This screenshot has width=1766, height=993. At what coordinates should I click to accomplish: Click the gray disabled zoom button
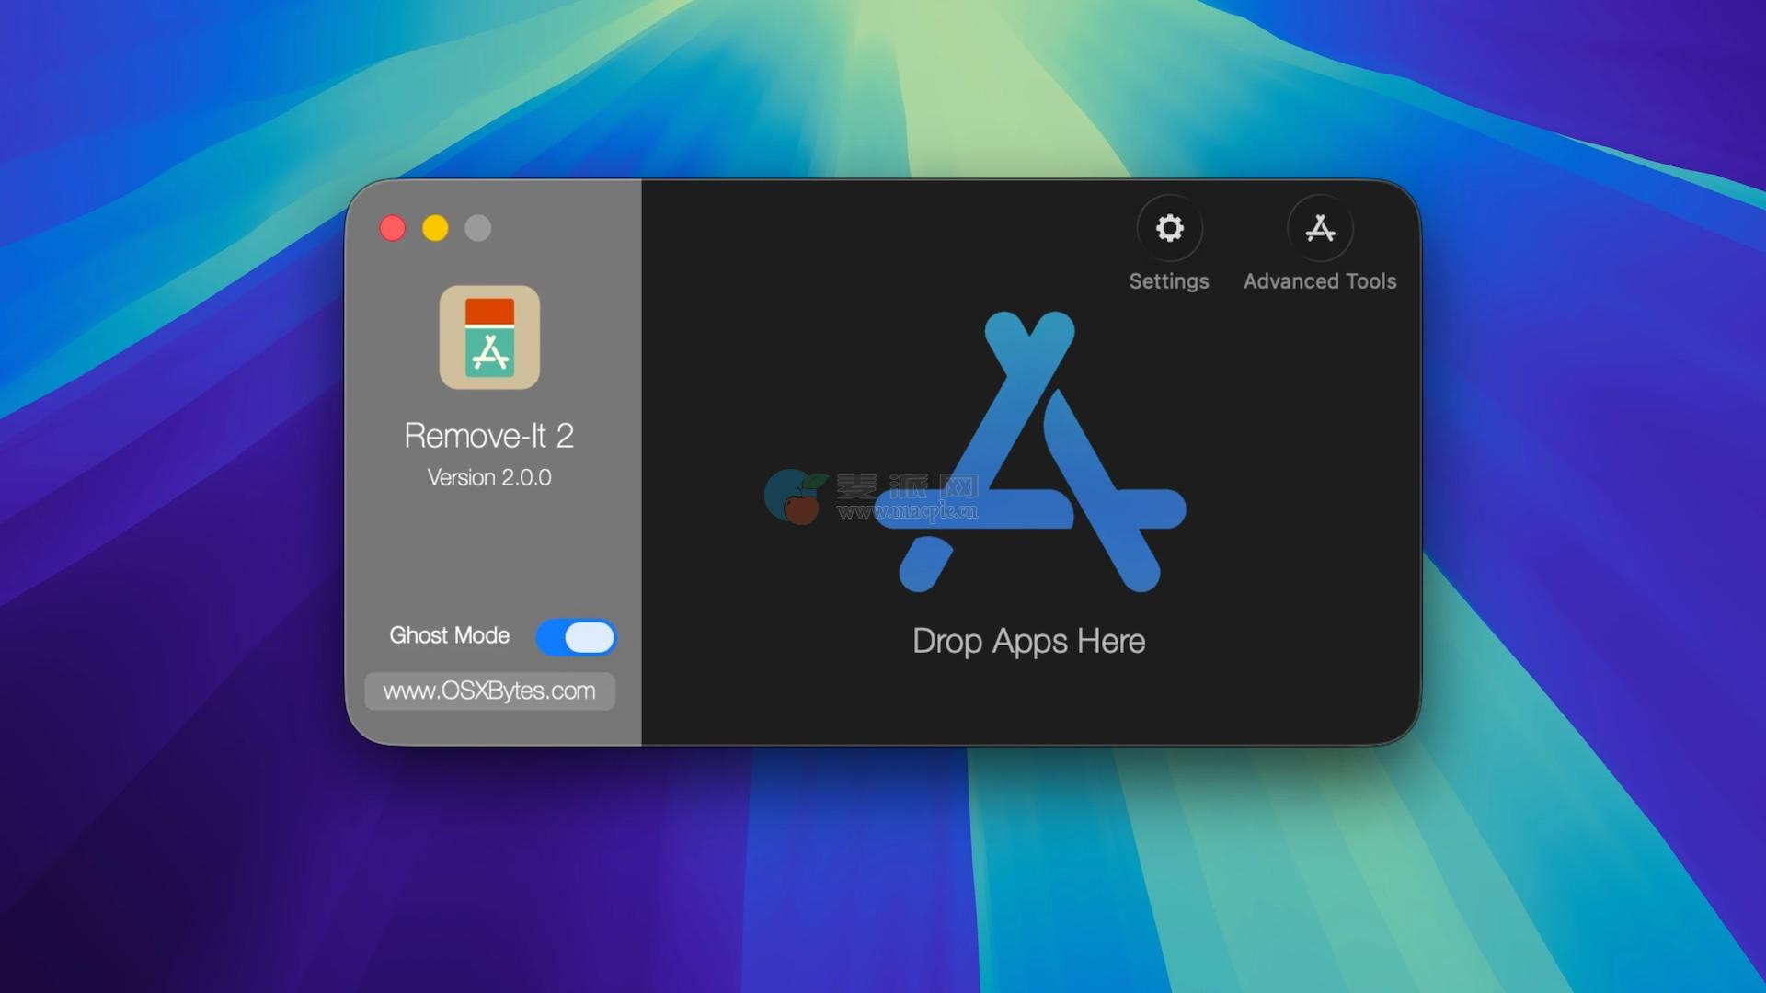click(477, 228)
